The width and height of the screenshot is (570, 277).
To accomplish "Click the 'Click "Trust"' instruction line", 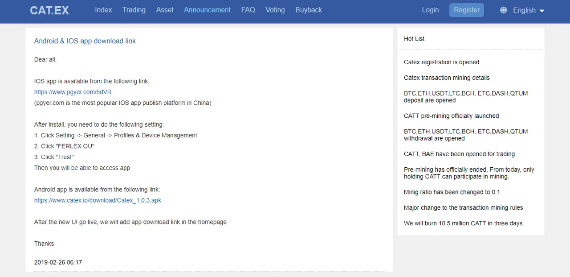I will pos(54,157).
